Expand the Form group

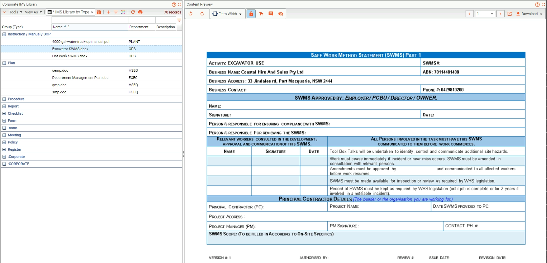click(x=4, y=121)
